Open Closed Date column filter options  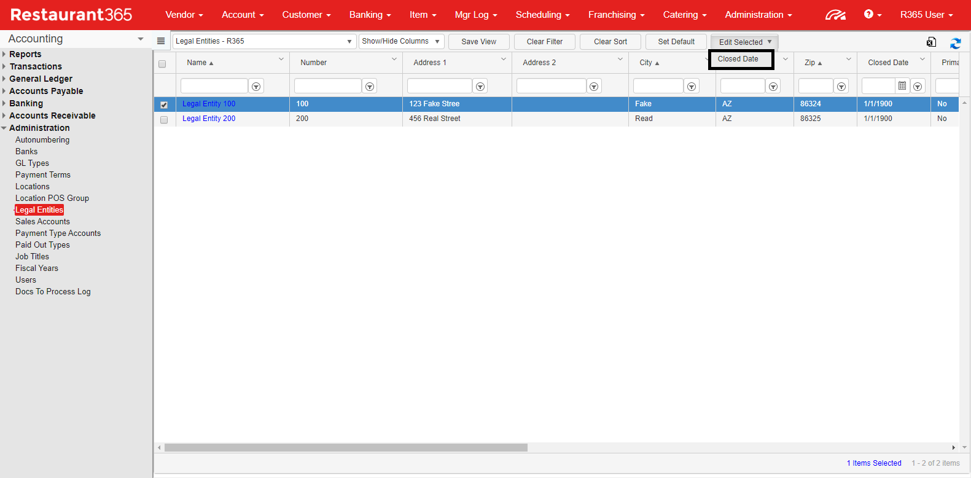click(x=918, y=87)
